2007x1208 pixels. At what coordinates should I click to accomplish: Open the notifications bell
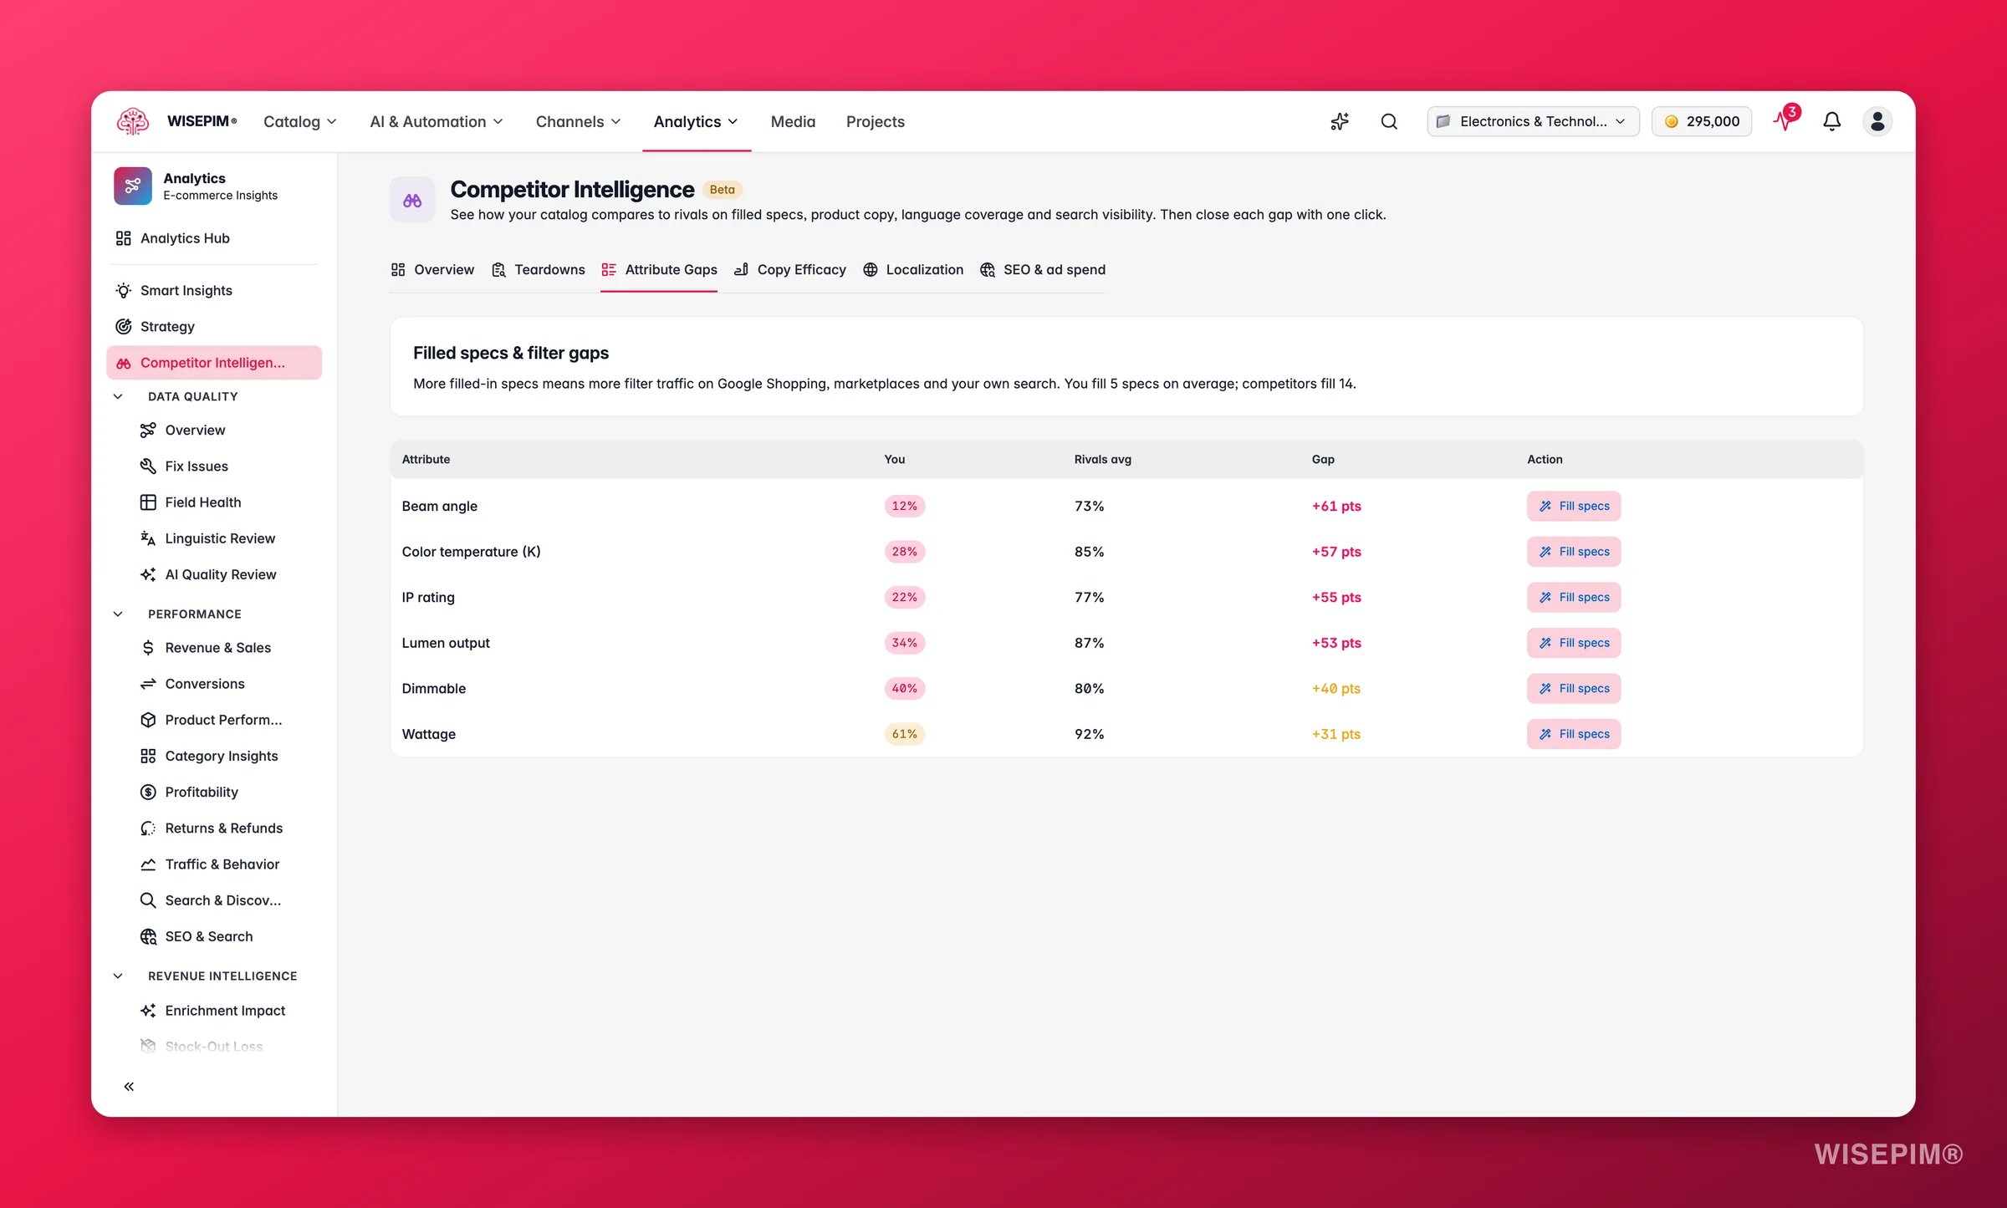pyautogui.click(x=1831, y=121)
